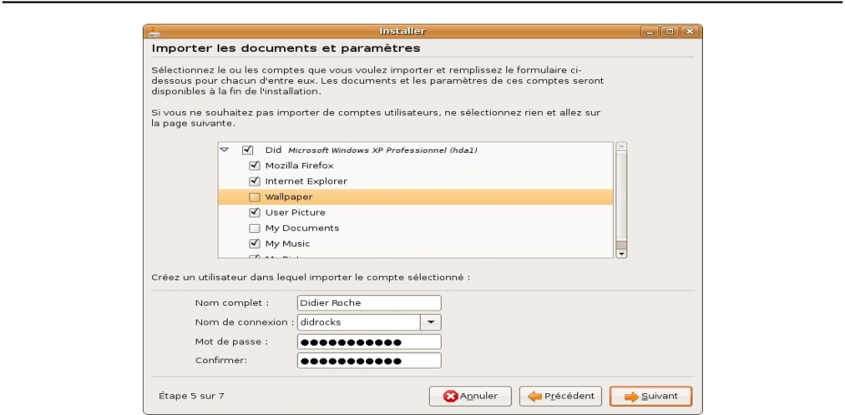Uncheck the User Picture checkbox
The image size is (845, 415).
(255, 212)
